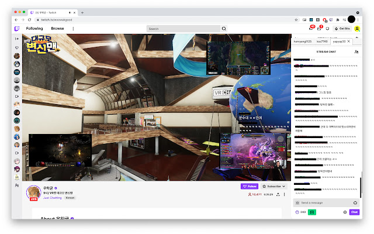Open Prime loot icon with red badge
Screen dimensions: 374x234
319,29
